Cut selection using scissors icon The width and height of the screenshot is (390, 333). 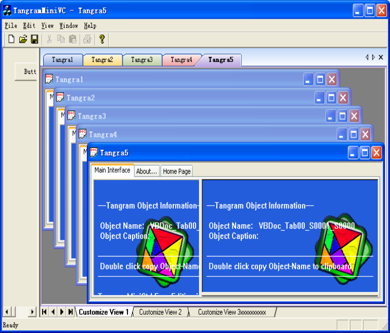tap(49, 40)
